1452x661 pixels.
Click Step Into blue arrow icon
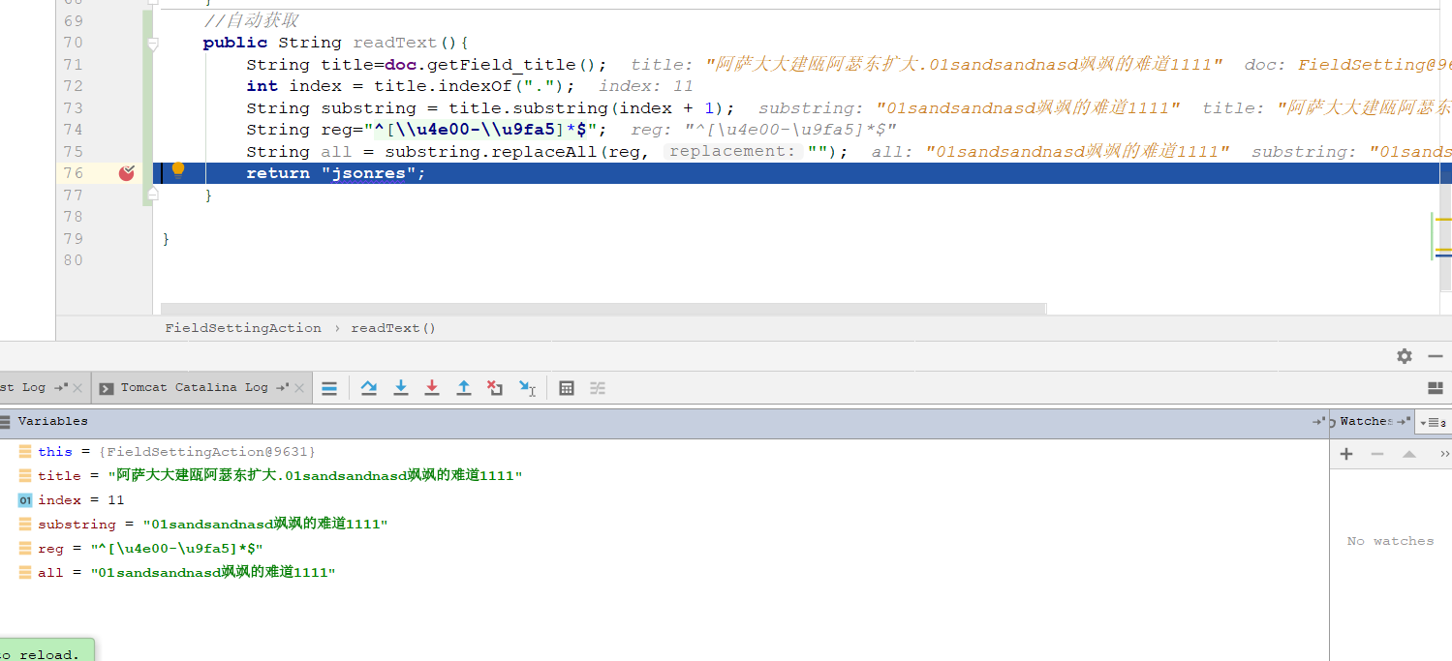(x=400, y=388)
